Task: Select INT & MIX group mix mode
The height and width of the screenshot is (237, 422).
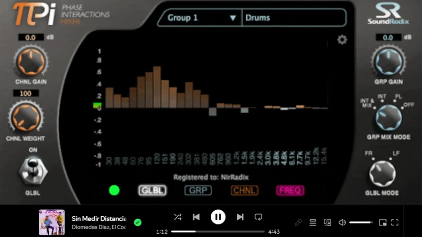Action: pyautogui.click(x=368, y=103)
